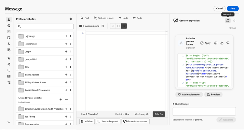The image size is (244, 130).
Task: Give thumbs down to generated expression
Action: click(x=228, y=43)
